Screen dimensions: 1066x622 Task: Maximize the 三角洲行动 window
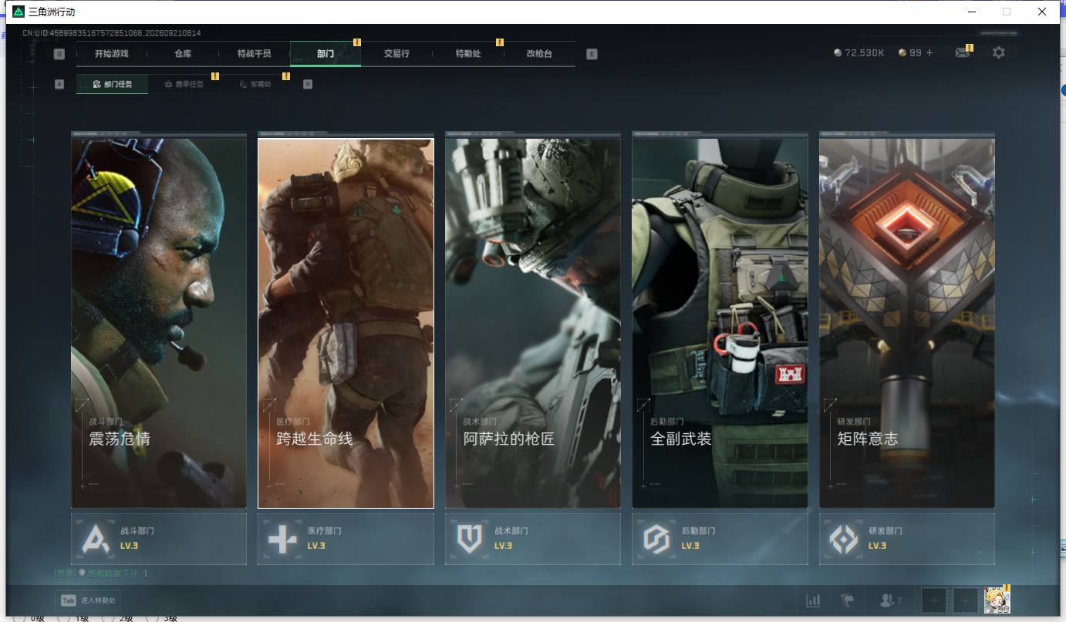1007,12
